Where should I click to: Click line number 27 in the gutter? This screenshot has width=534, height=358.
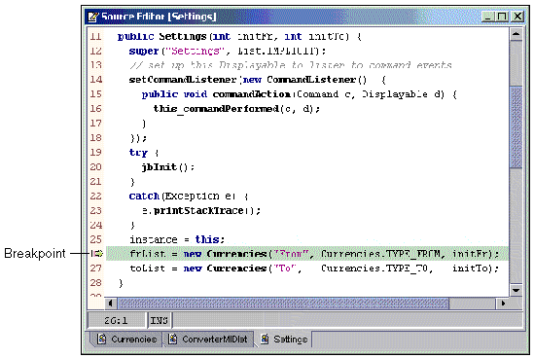coord(95,268)
